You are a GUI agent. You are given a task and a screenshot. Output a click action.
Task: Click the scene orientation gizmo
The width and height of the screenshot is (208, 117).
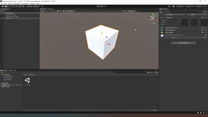[x=153, y=17]
